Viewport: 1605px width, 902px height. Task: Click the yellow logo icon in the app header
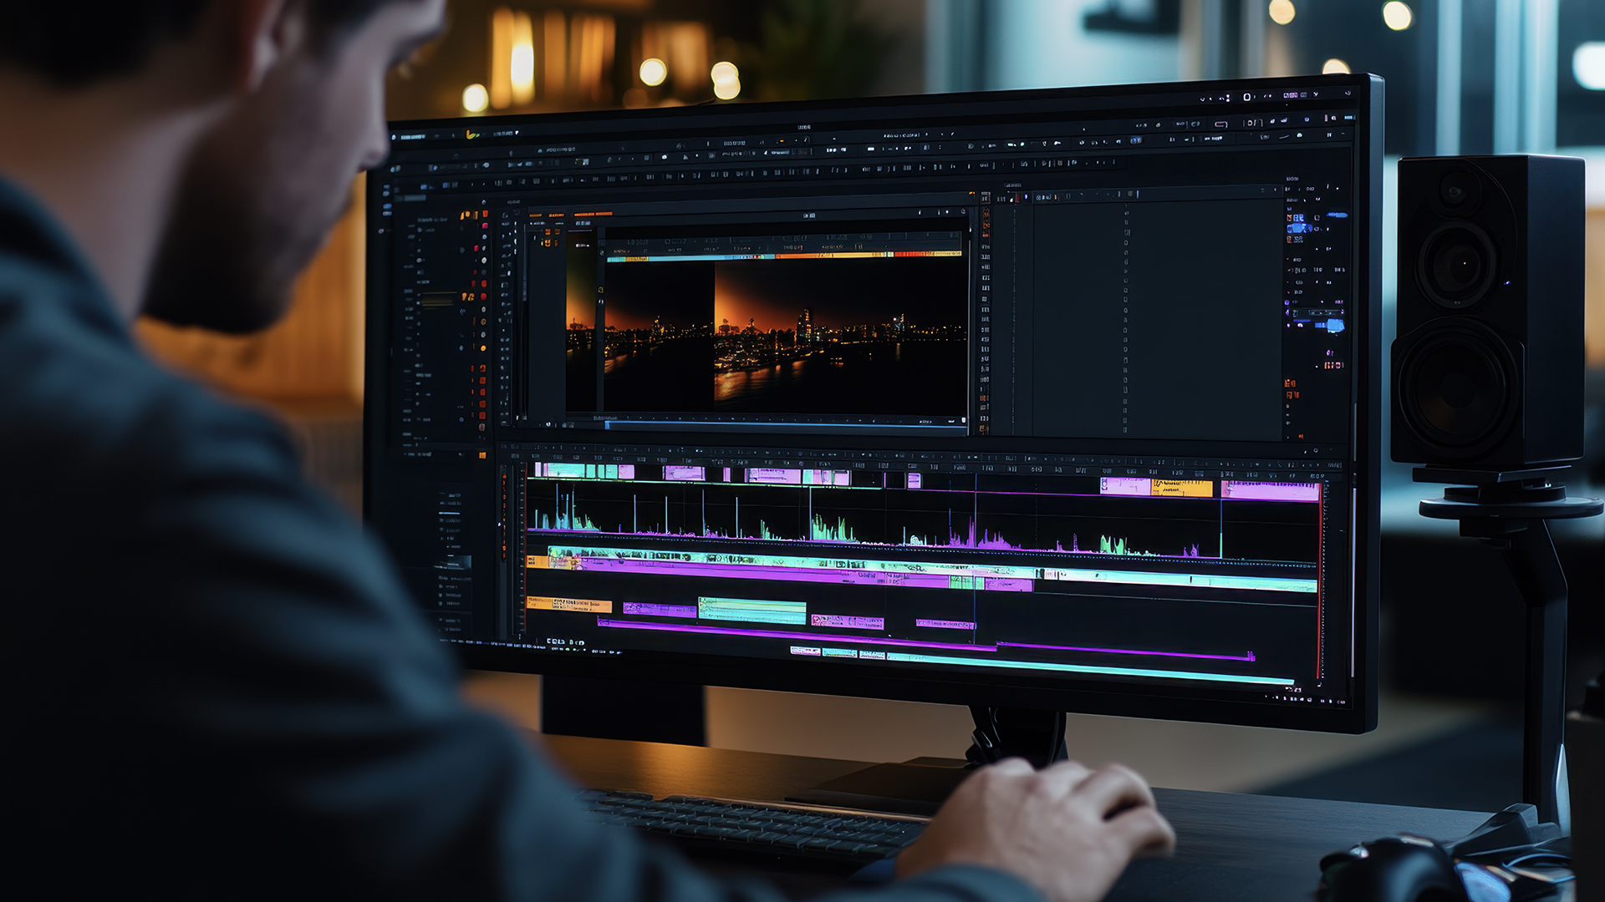point(471,134)
